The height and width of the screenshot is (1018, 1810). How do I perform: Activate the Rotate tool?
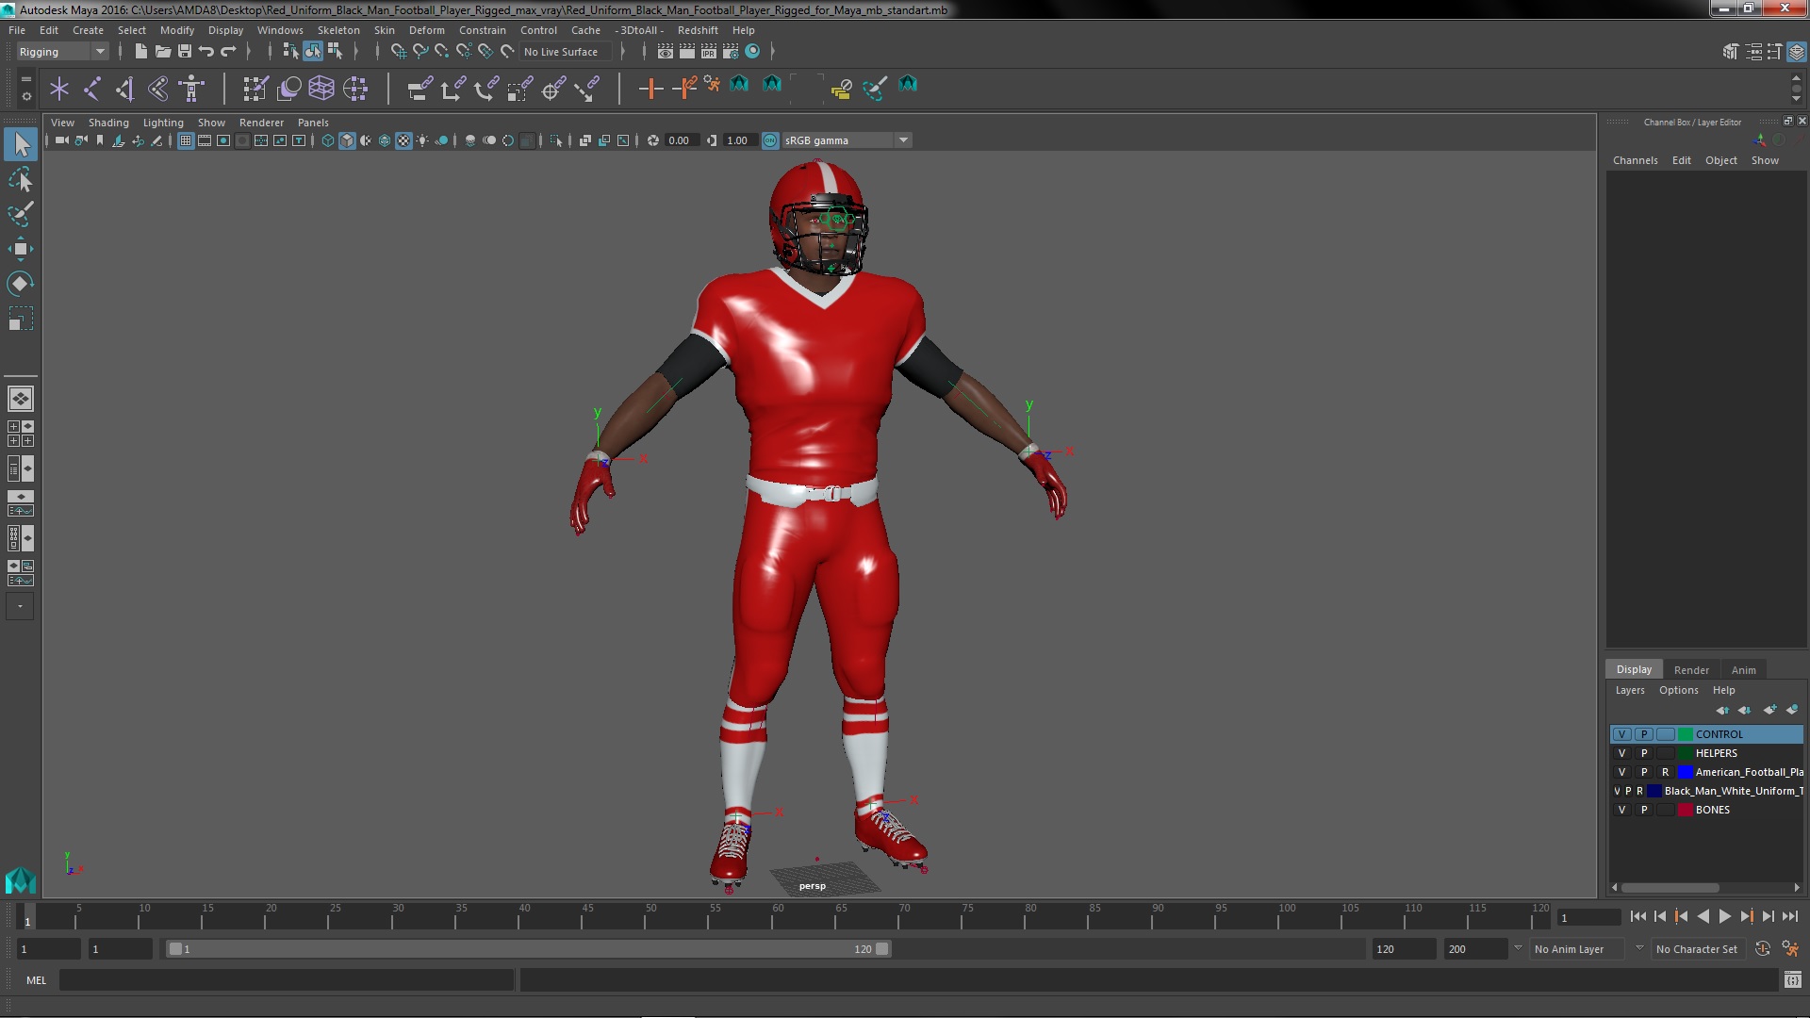21,284
